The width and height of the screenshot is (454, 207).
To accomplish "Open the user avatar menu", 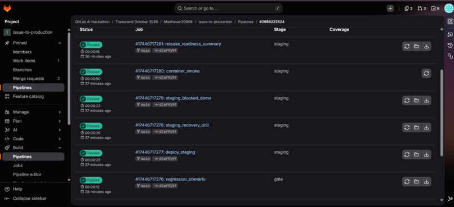I will point(448,8).
